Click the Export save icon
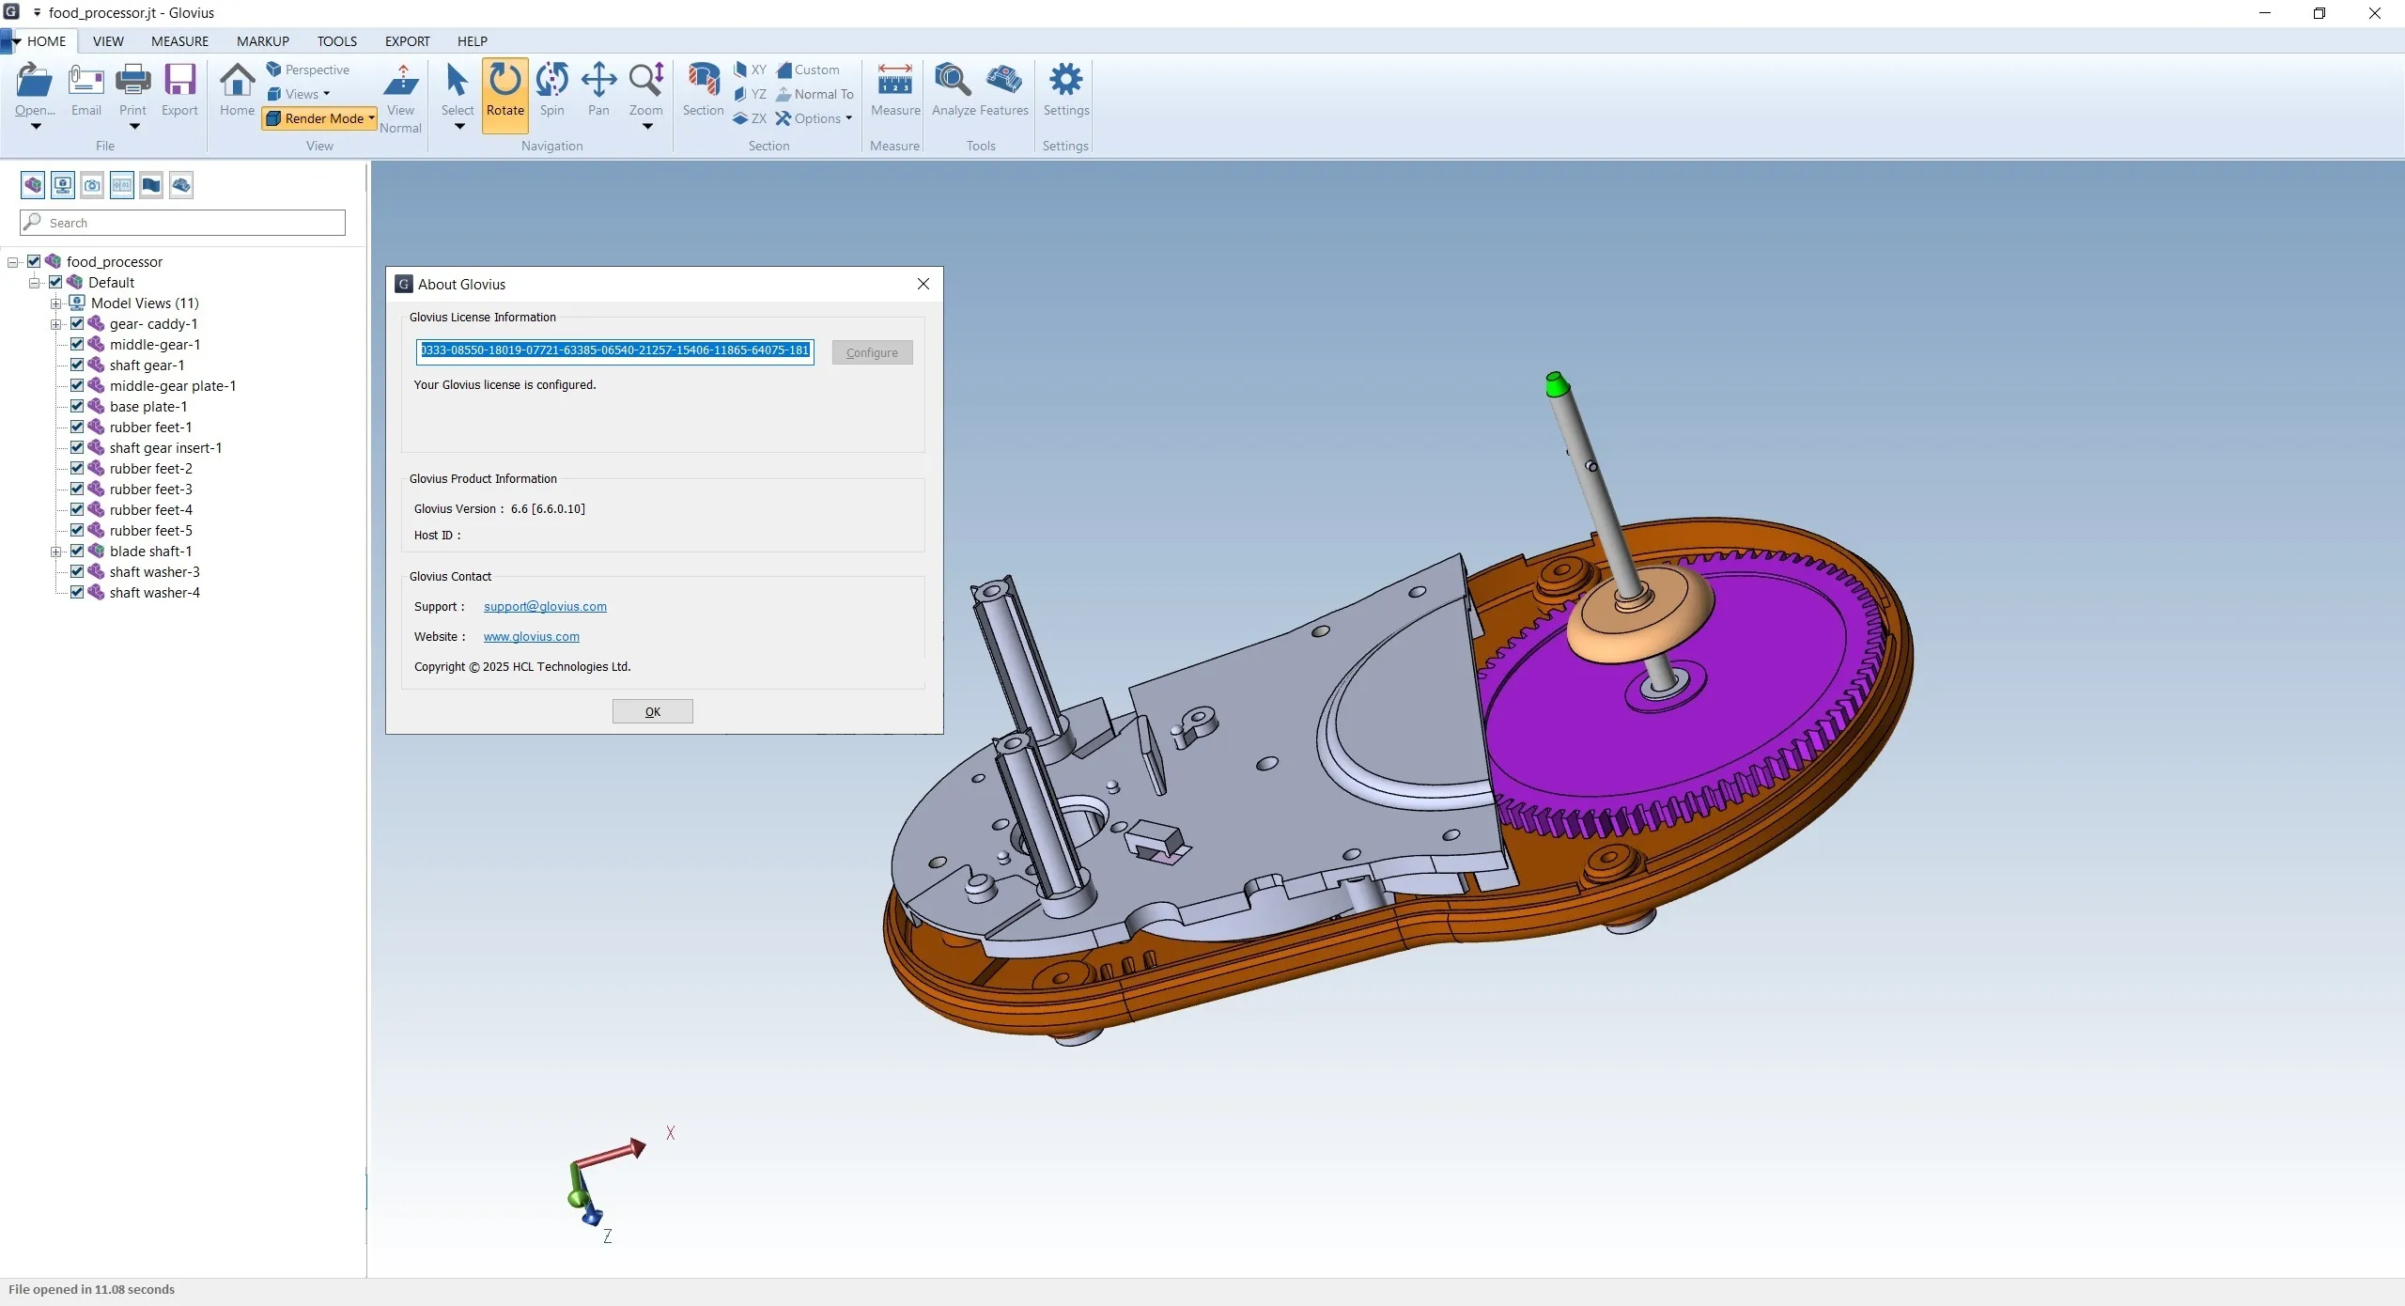The width and height of the screenshot is (2405, 1306). point(179,81)
